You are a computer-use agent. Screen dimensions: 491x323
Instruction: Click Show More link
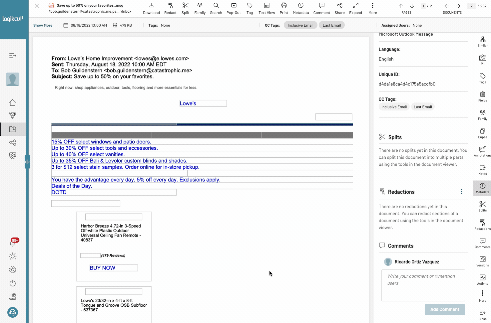[x=43, y=25]
